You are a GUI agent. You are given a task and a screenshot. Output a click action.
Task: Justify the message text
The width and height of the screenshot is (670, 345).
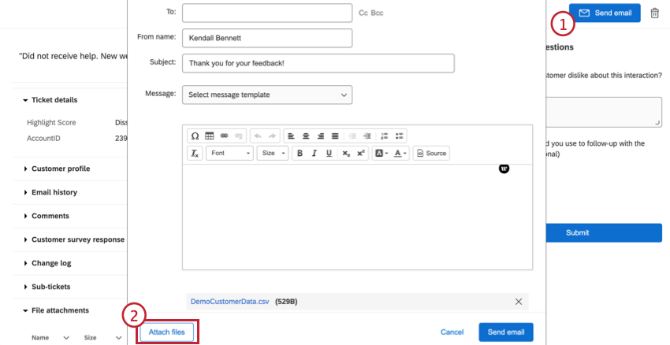[335, 136]
